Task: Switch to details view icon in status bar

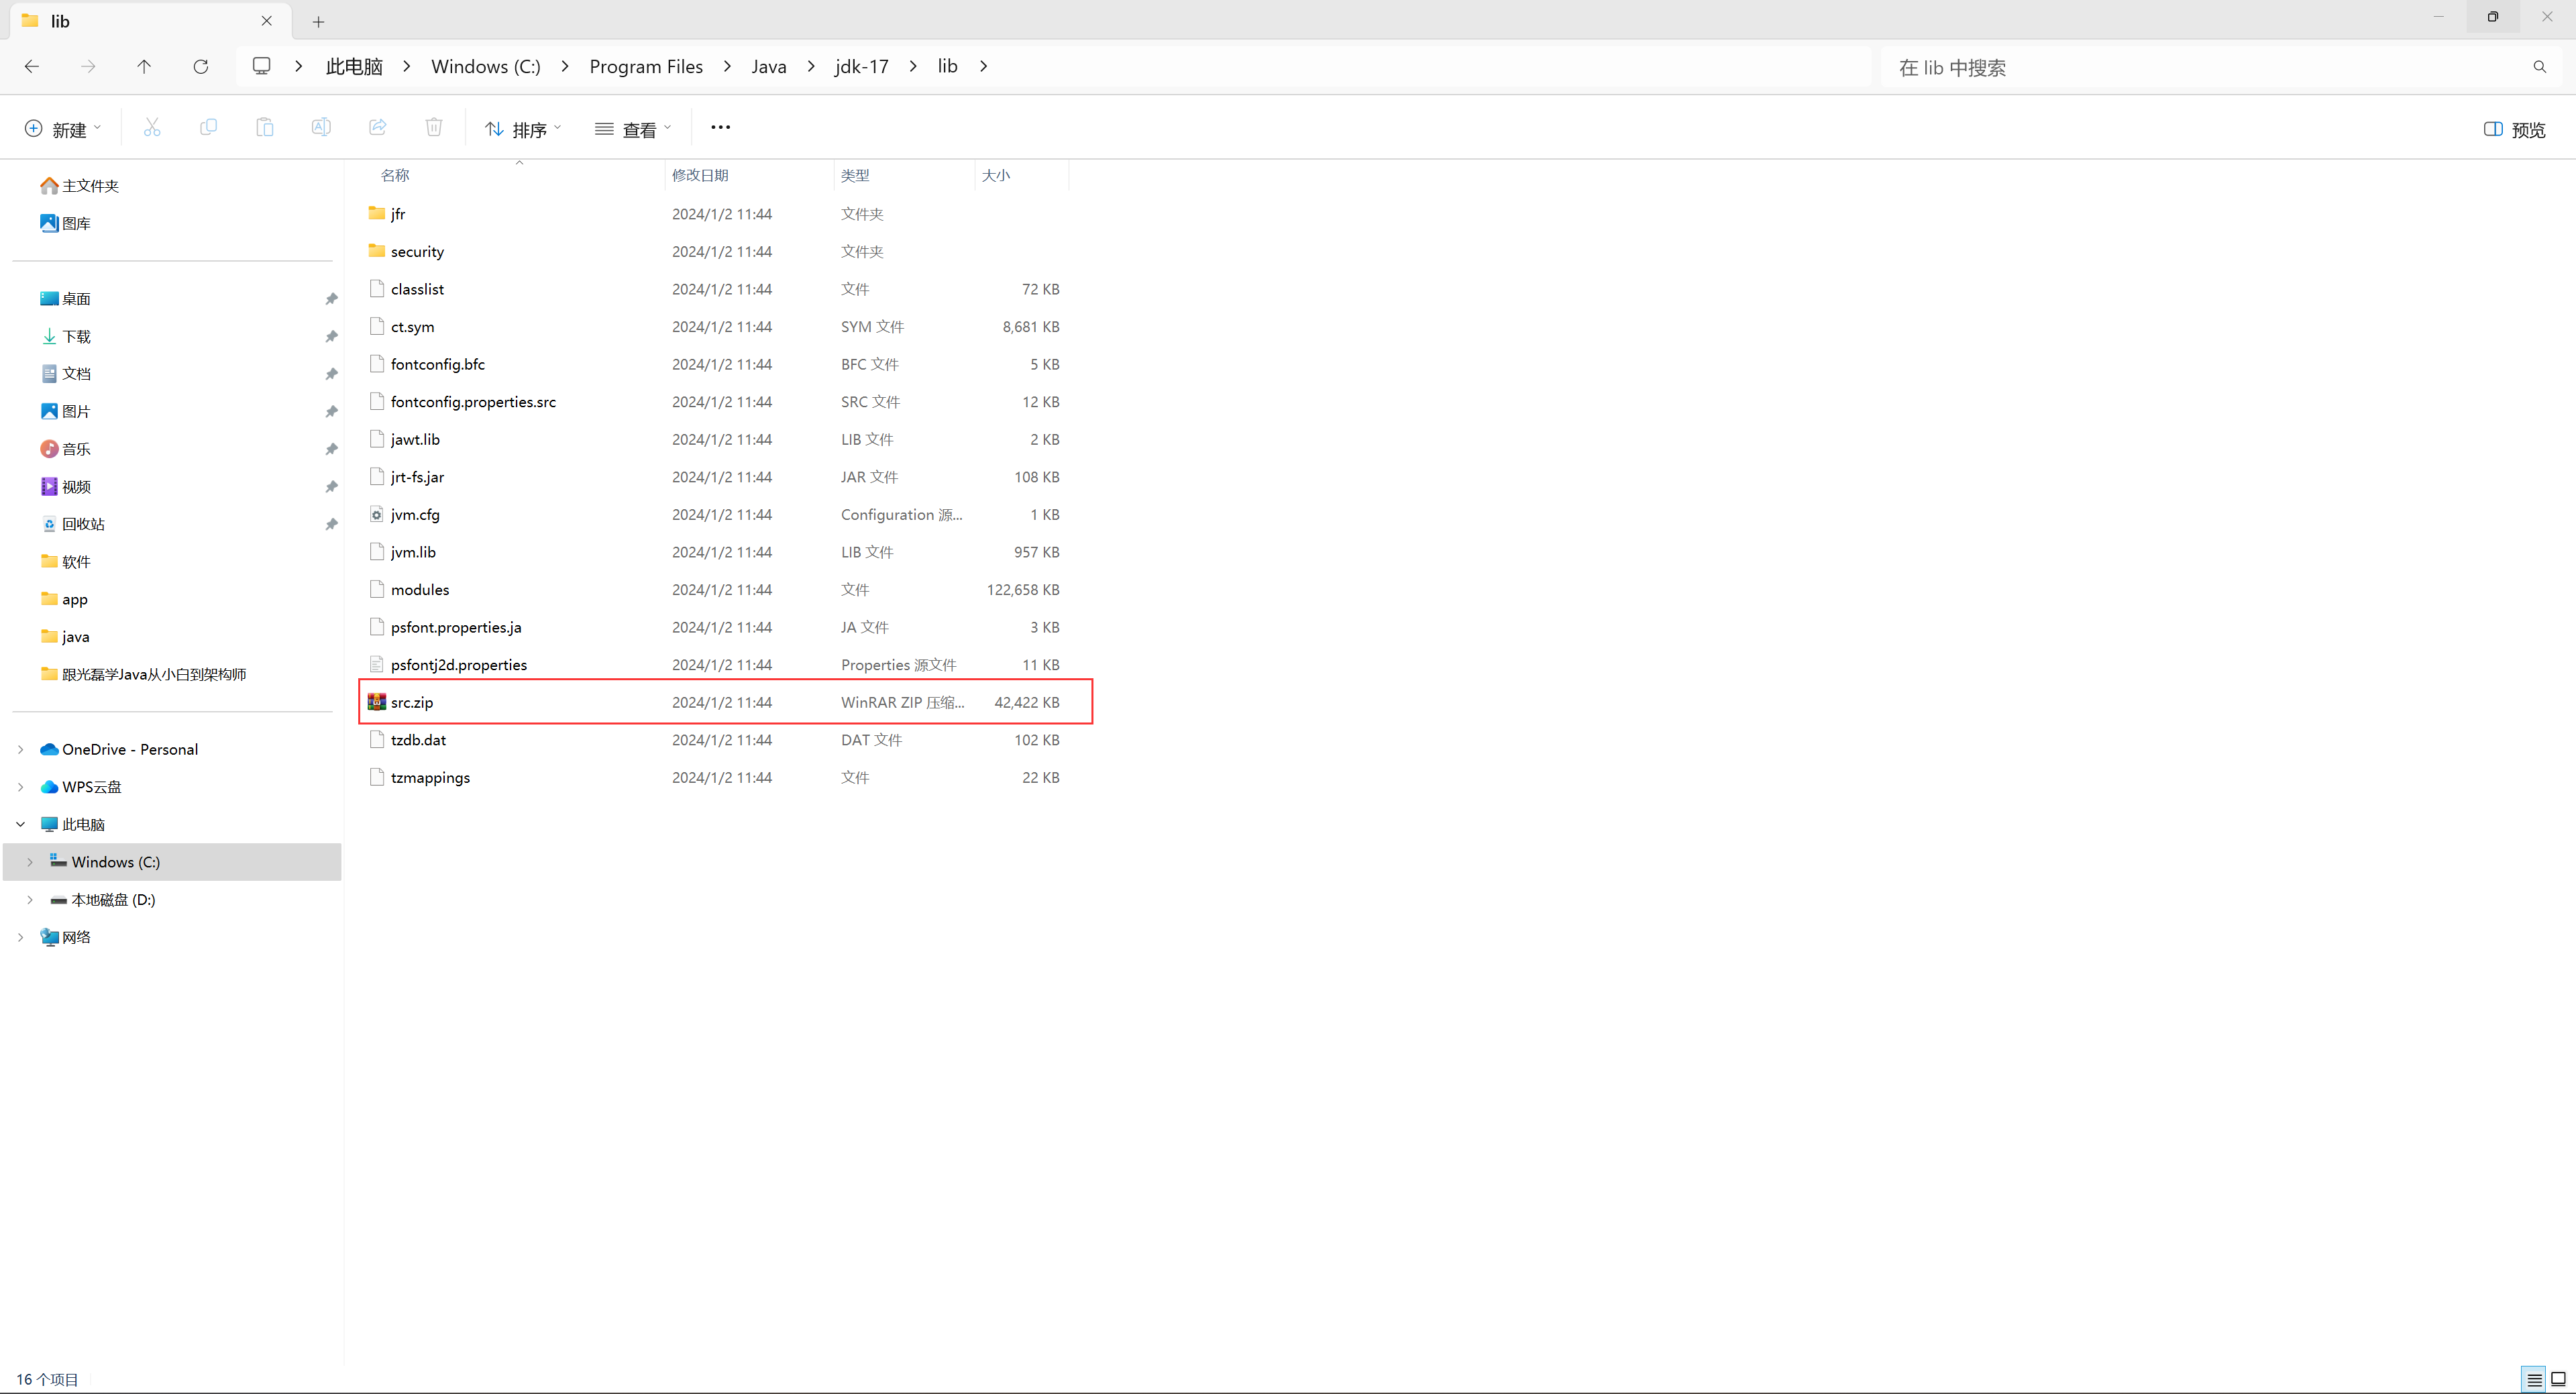Action: tap(2534, 1379)
